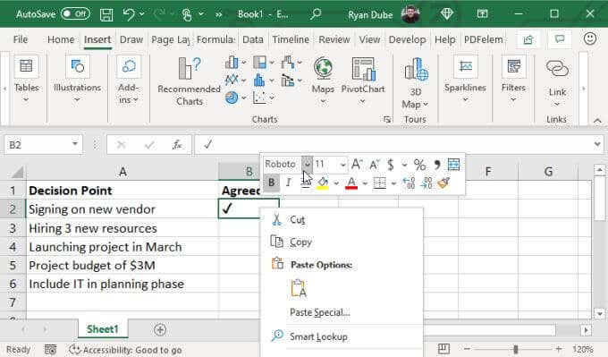Select the Cut scissors icon in context menu
This screenshot has width=608, height=357.
tap(276, 219)
